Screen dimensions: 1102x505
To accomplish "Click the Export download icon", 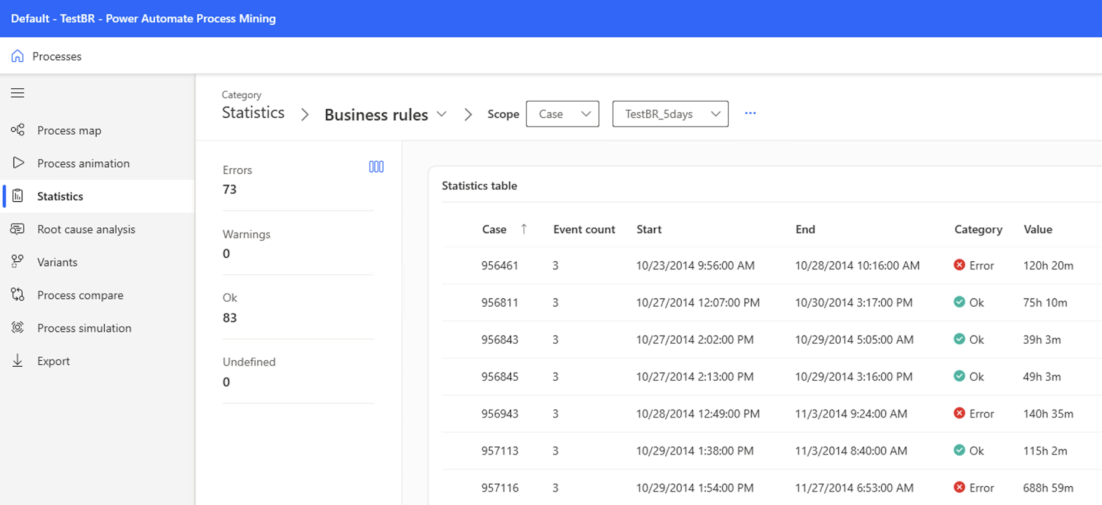I will [x=18, y=361].
